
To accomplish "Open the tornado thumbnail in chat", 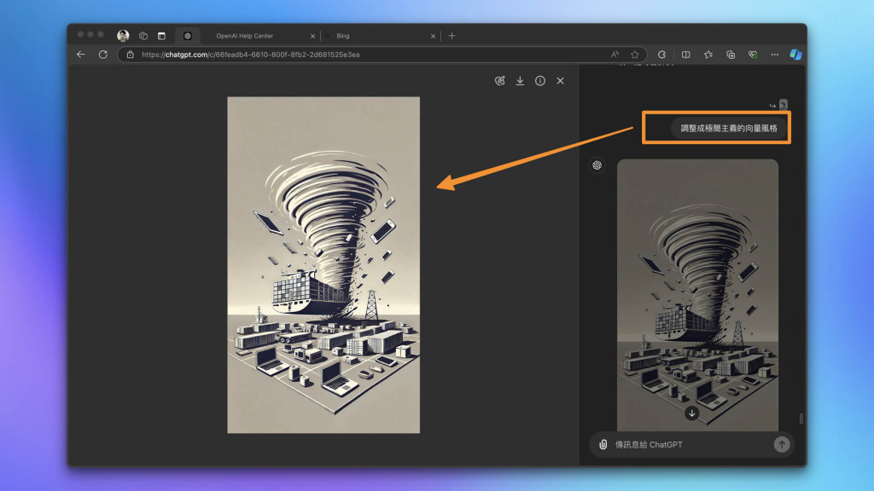I will pos(697,295).
